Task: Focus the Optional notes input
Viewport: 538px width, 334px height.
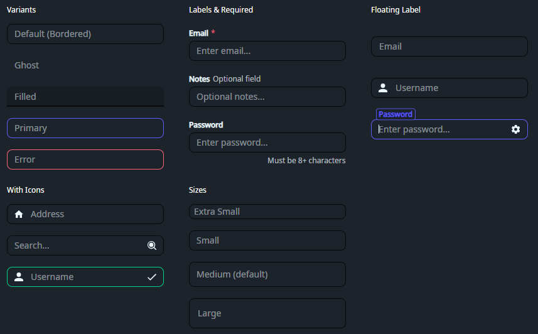Action: (x=267, y=97)
